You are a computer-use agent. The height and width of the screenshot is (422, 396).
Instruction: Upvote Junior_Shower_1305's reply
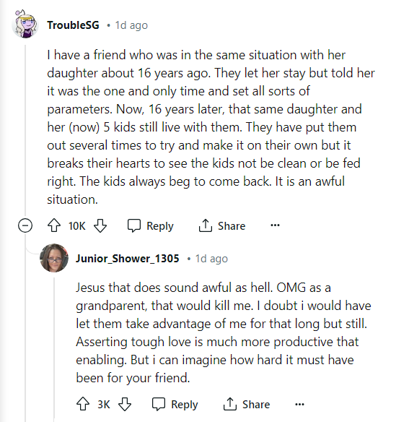tap(83, 404)
